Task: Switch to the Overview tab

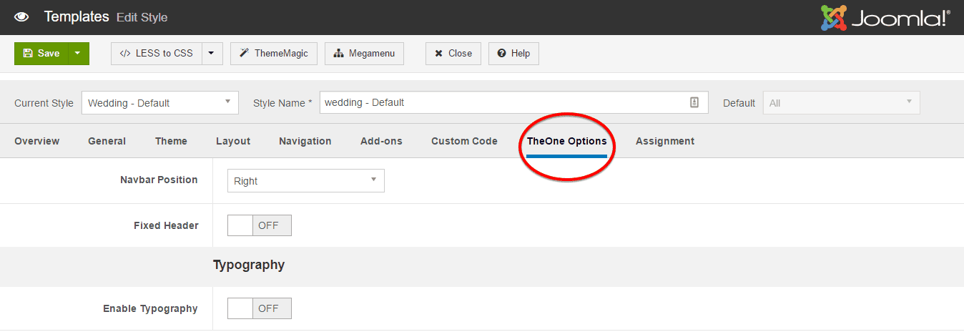Action: tap(36, 142)
